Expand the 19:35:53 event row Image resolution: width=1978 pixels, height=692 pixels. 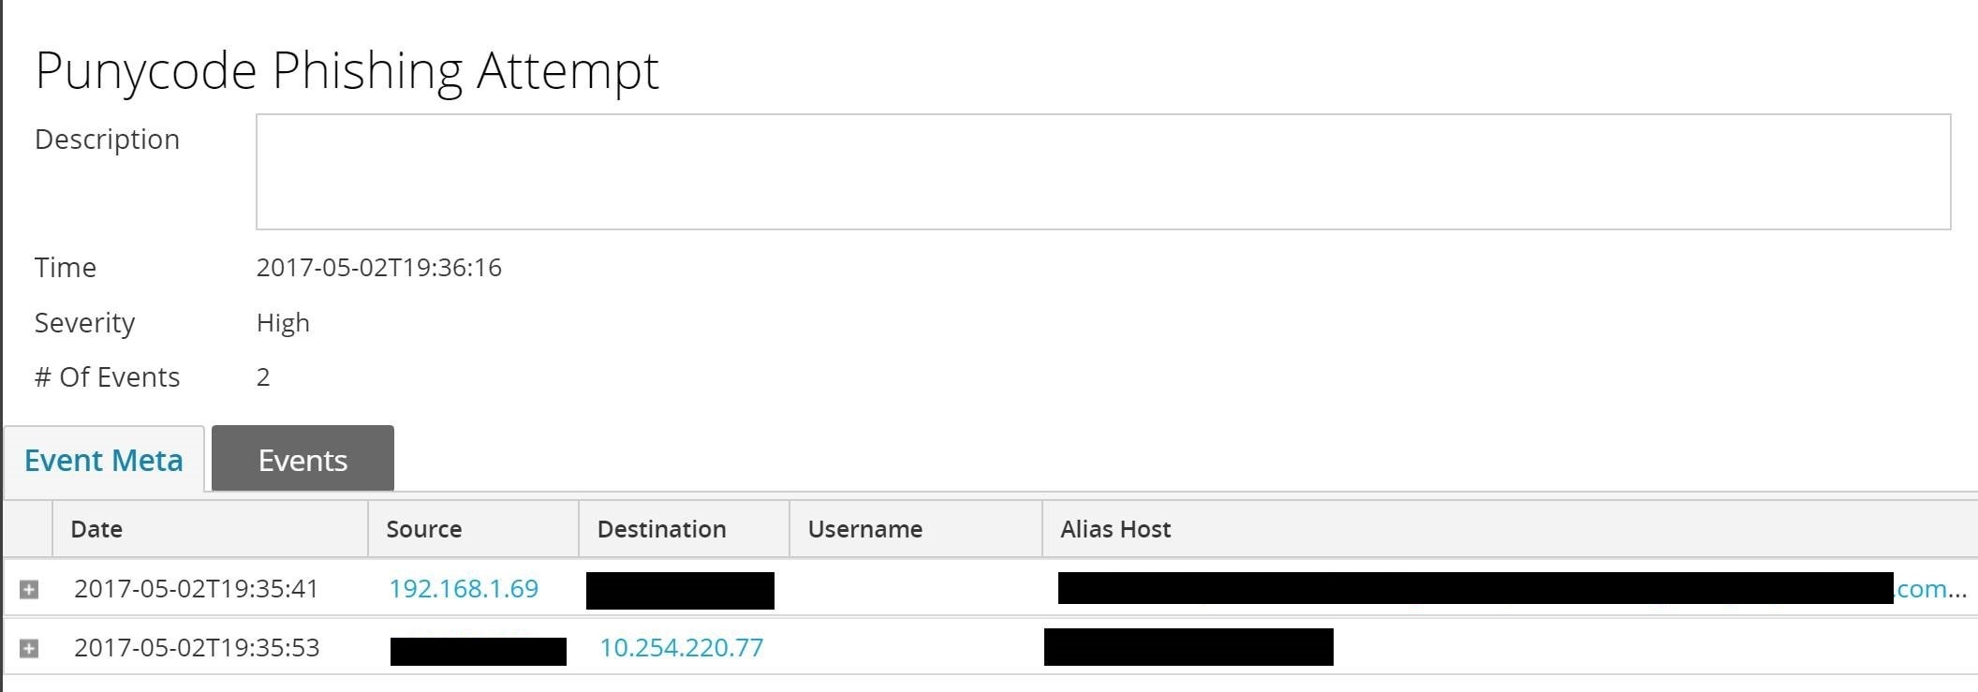click(29, 648)
